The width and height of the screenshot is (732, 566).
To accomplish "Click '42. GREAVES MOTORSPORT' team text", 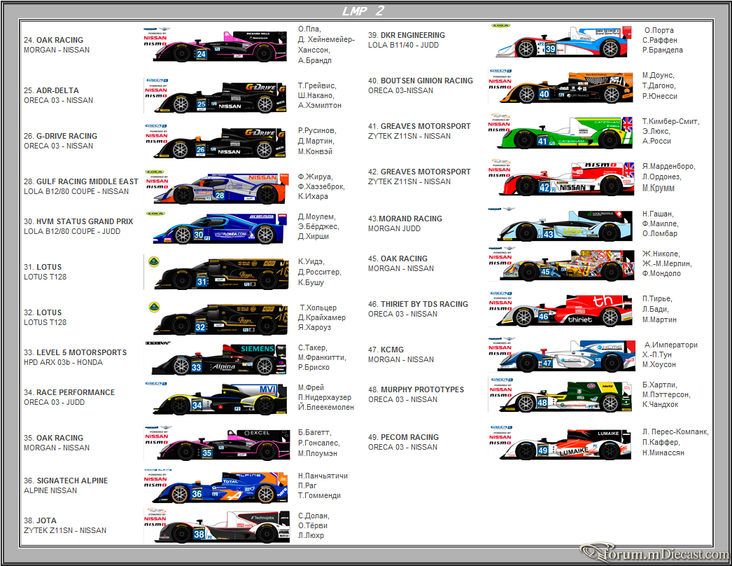I will coord(419,172).
